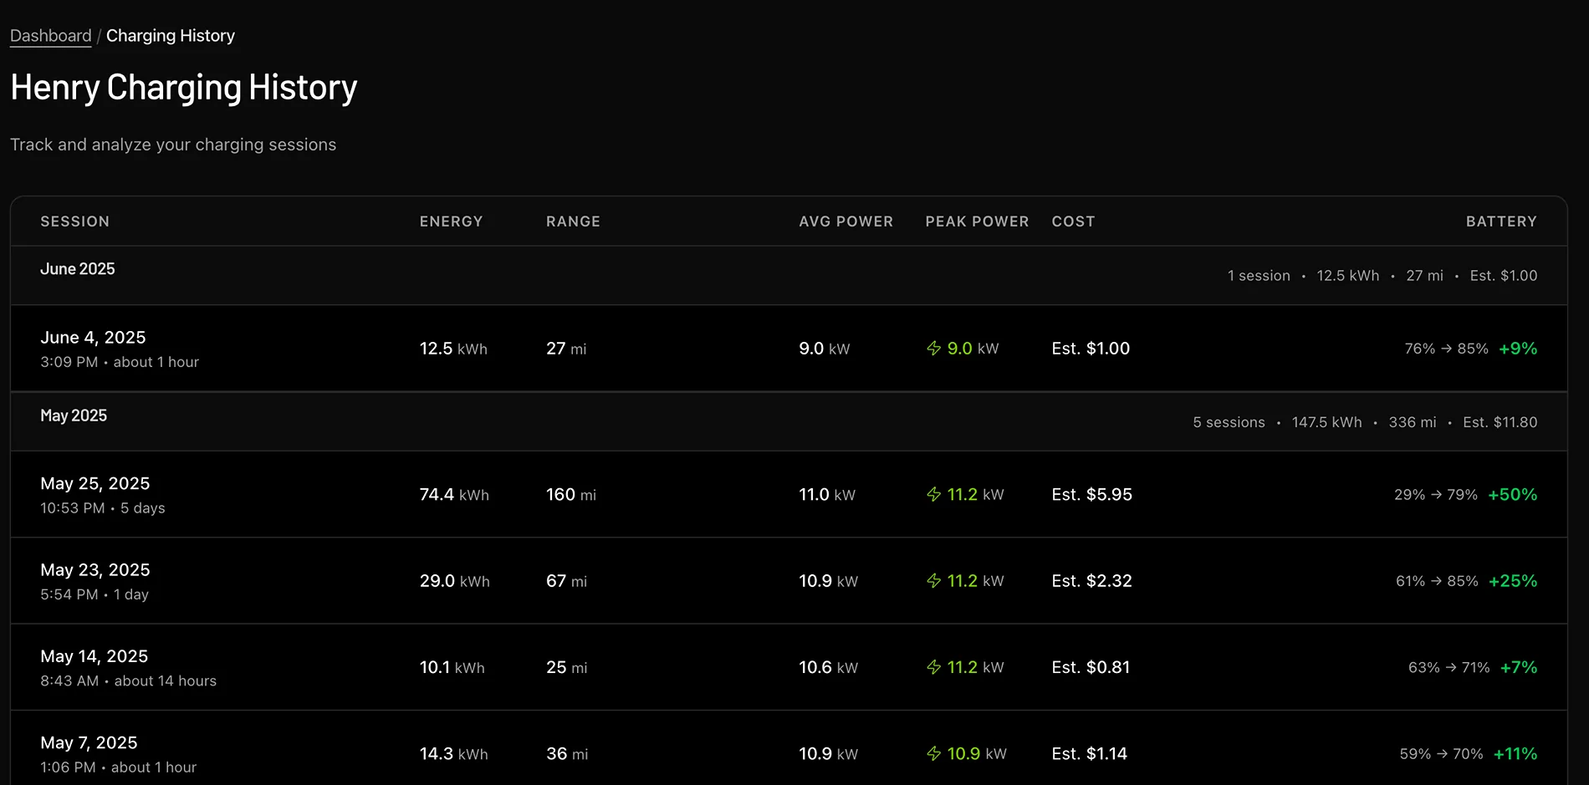Click the 336 mi May summary range
Image resolution: width=1589 pixels, height=785 pixels.
[1413, 422]
